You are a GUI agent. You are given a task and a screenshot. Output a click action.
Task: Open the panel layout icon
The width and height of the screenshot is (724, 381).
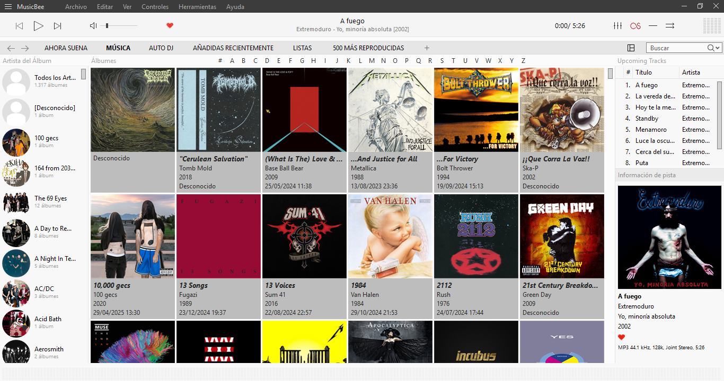[x=631, y=48]
